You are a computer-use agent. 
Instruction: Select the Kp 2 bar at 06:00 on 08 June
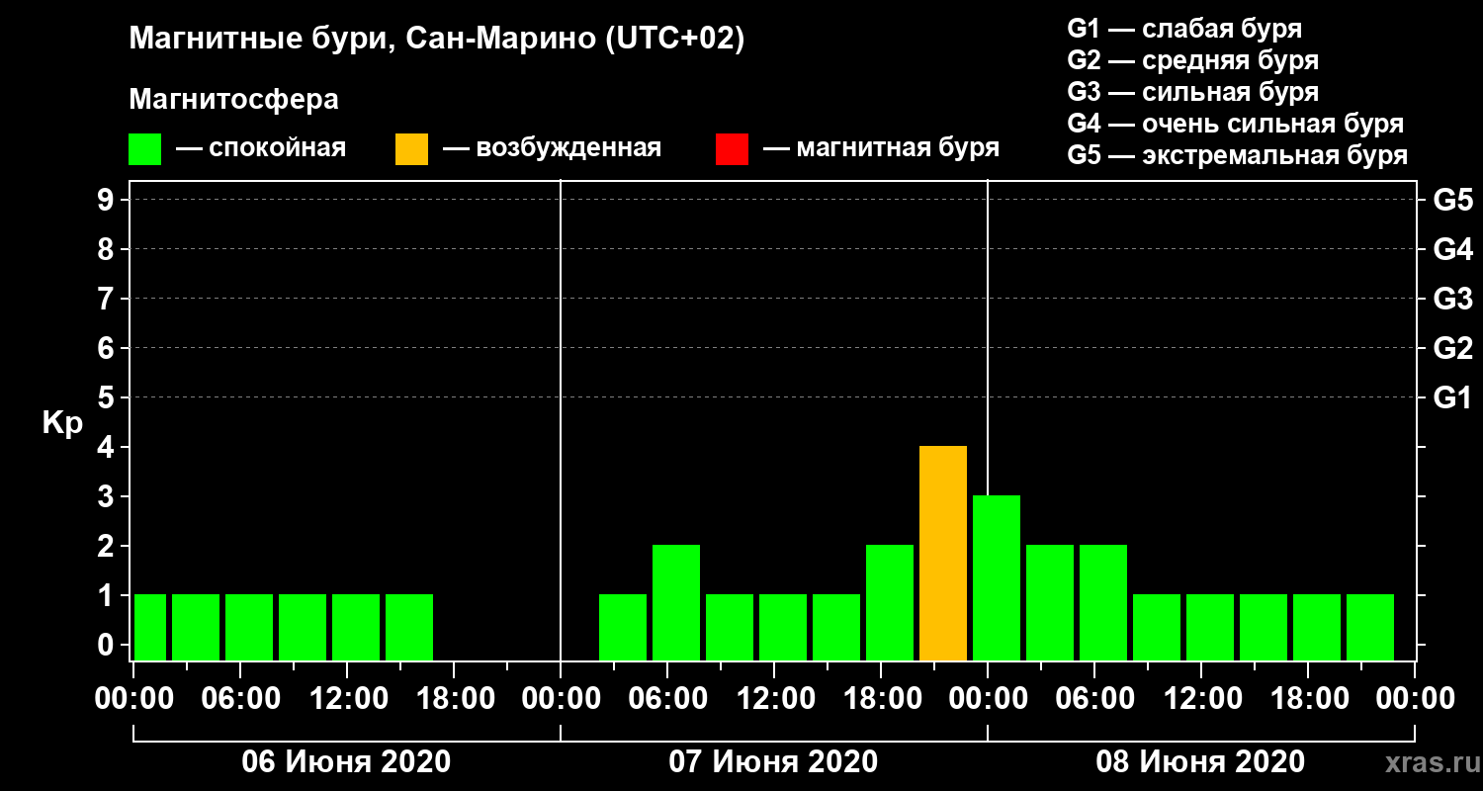click(1103, 603)
